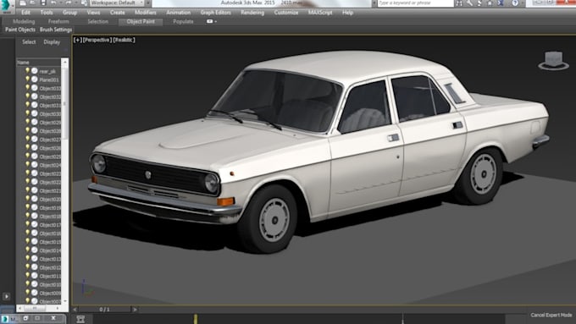Click the keyword search input field

click(415, 3)
